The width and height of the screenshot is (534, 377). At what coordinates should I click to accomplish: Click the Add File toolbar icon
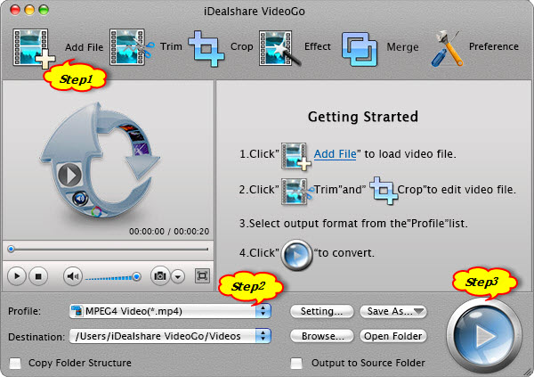(x=34, y=48)
